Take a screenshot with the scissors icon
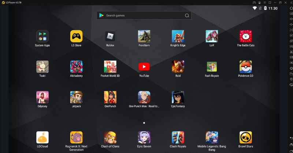The height and width of the screenshot is (153, 293). 291,52
